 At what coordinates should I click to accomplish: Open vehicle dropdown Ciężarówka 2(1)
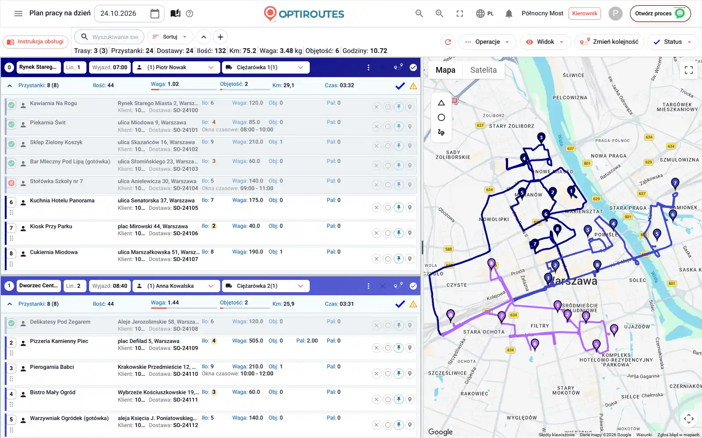point(266,286)
